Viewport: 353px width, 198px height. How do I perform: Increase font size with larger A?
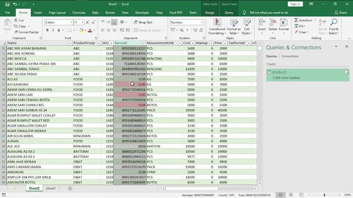[88, 22]
